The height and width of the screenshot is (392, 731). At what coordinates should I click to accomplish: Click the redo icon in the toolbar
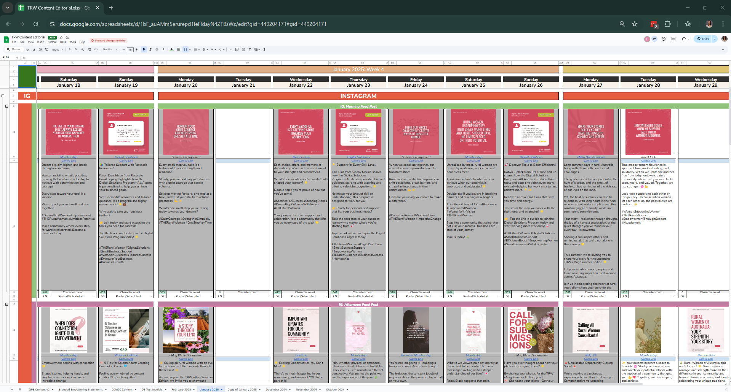[34, 49]
